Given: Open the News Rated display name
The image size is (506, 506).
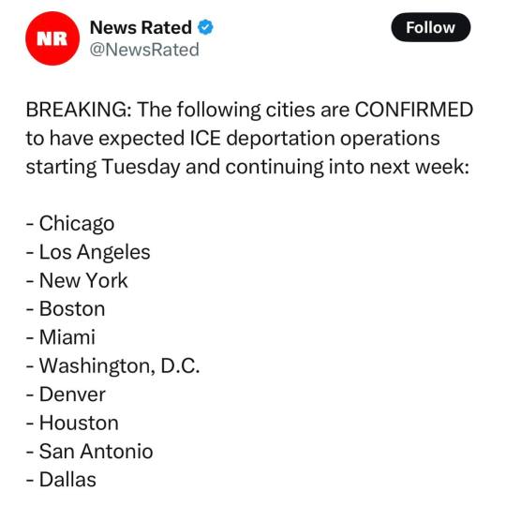Looking at the screenshot, I should point(141,27).
